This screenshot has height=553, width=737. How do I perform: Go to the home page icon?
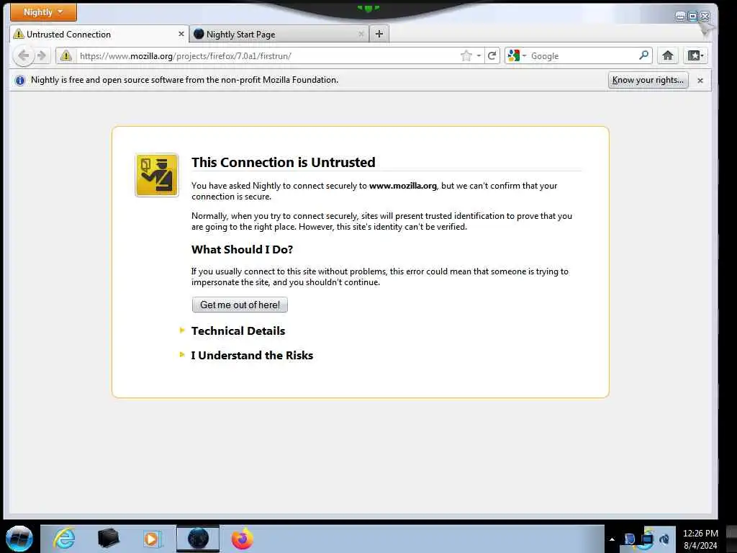[667, 56]
